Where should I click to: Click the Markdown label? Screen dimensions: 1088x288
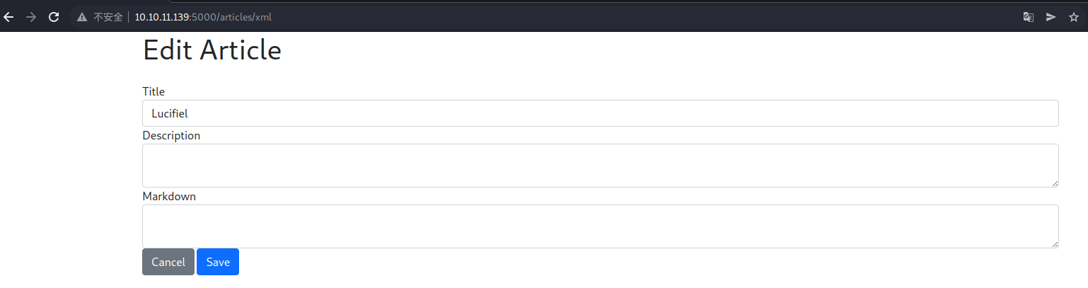click(169, 196)
